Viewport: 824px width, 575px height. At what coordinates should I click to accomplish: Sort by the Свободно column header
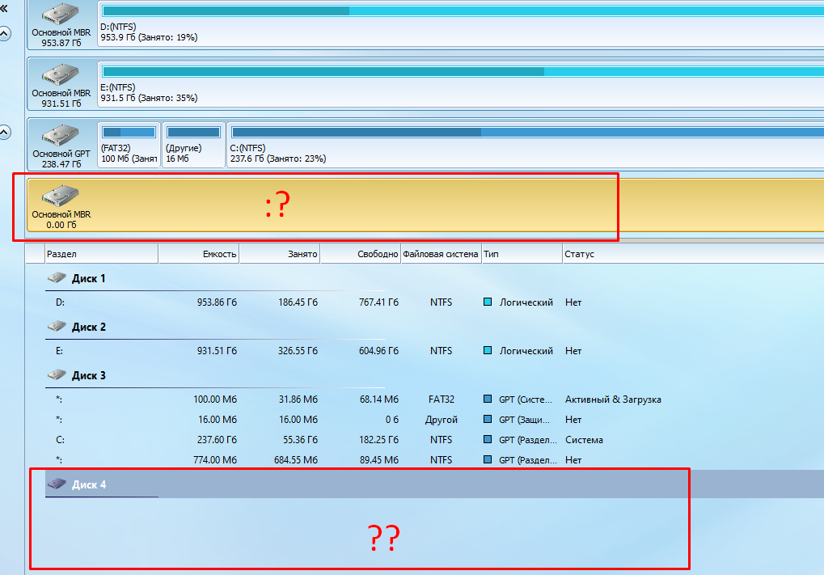(x=361, y=254)
